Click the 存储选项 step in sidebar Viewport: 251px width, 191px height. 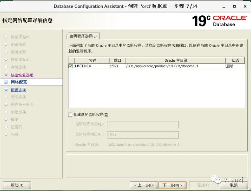coord(18,67)
